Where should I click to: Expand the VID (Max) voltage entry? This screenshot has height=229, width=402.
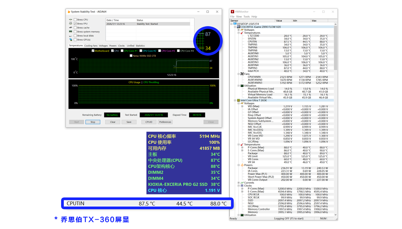(x=242, y=106)
